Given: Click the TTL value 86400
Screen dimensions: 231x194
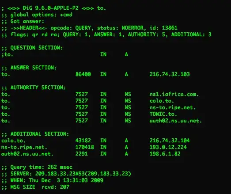Looking at the screenshot, I should (83, 74).
